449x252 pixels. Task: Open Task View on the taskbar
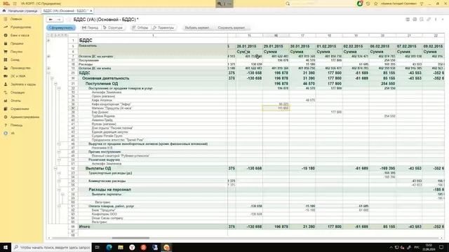98,247
